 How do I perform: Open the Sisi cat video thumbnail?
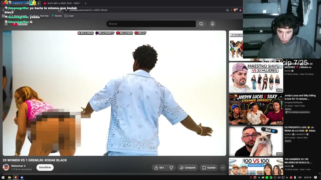tap(256, 141)
